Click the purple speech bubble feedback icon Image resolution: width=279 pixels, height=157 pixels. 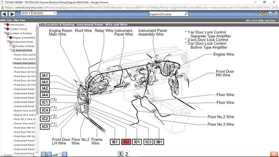[276, 13]
